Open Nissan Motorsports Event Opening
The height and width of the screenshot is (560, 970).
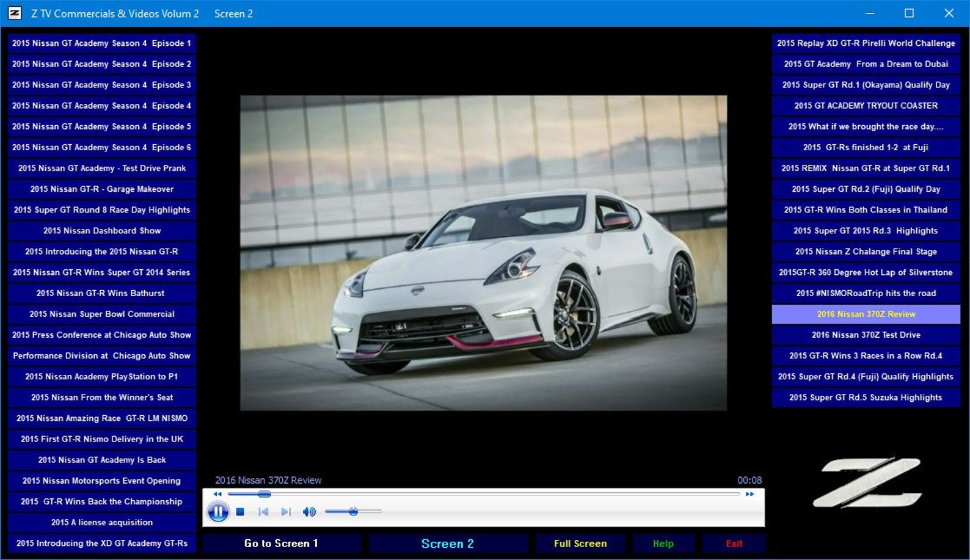102,481
